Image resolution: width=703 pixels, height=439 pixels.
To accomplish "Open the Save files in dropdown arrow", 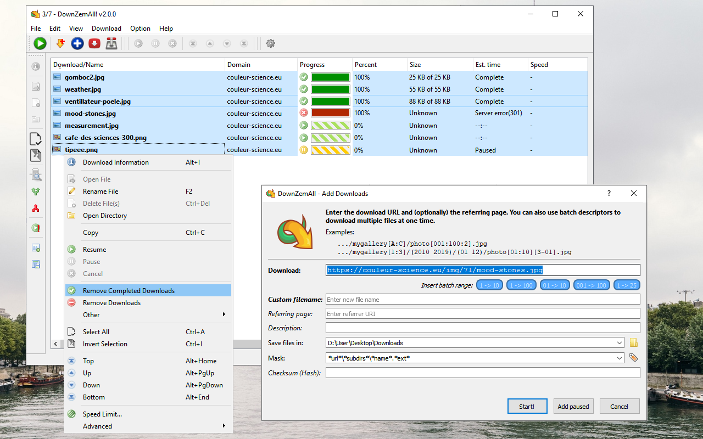I will click(620, 343).
